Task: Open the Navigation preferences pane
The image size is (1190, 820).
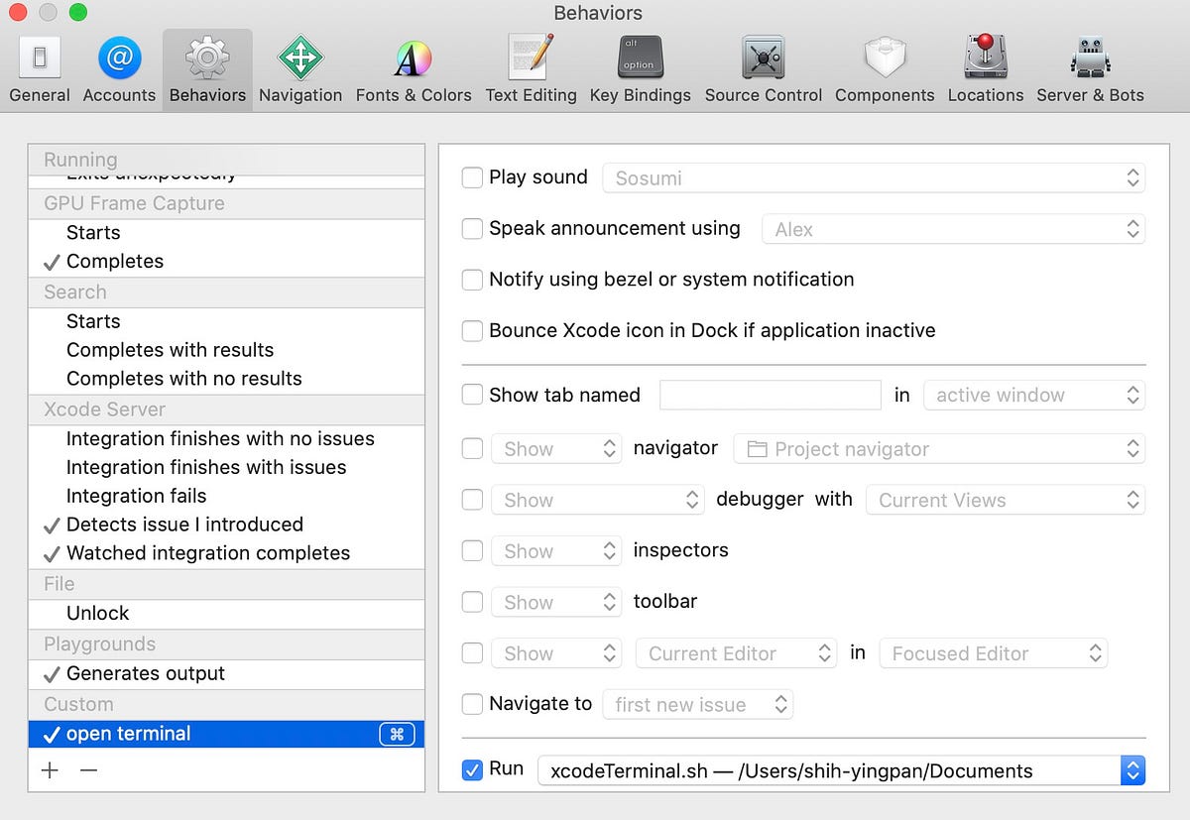Action: (300, 64)
